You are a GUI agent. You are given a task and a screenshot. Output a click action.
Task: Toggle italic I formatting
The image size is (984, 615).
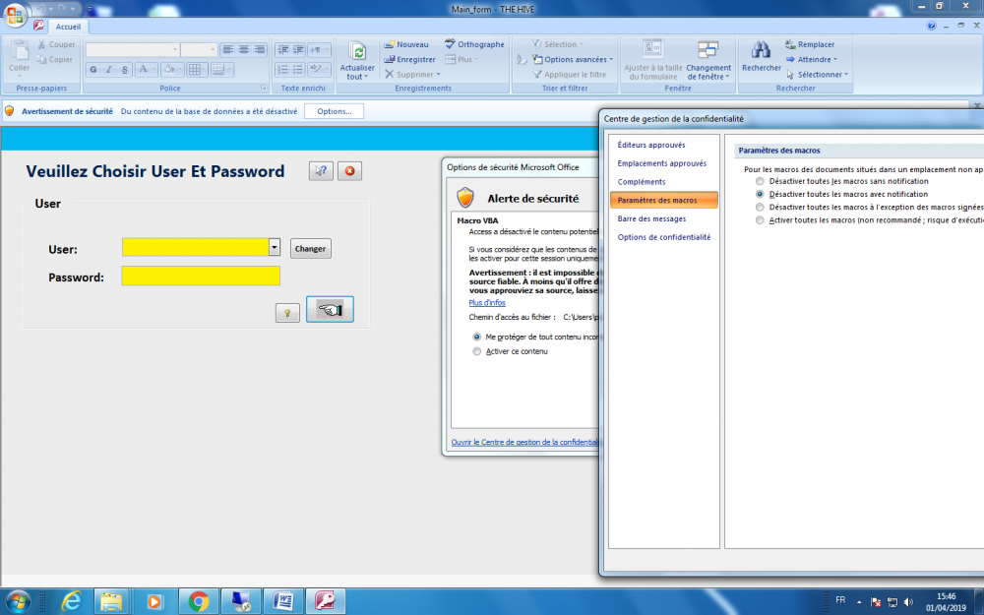(x=109, y=69)
